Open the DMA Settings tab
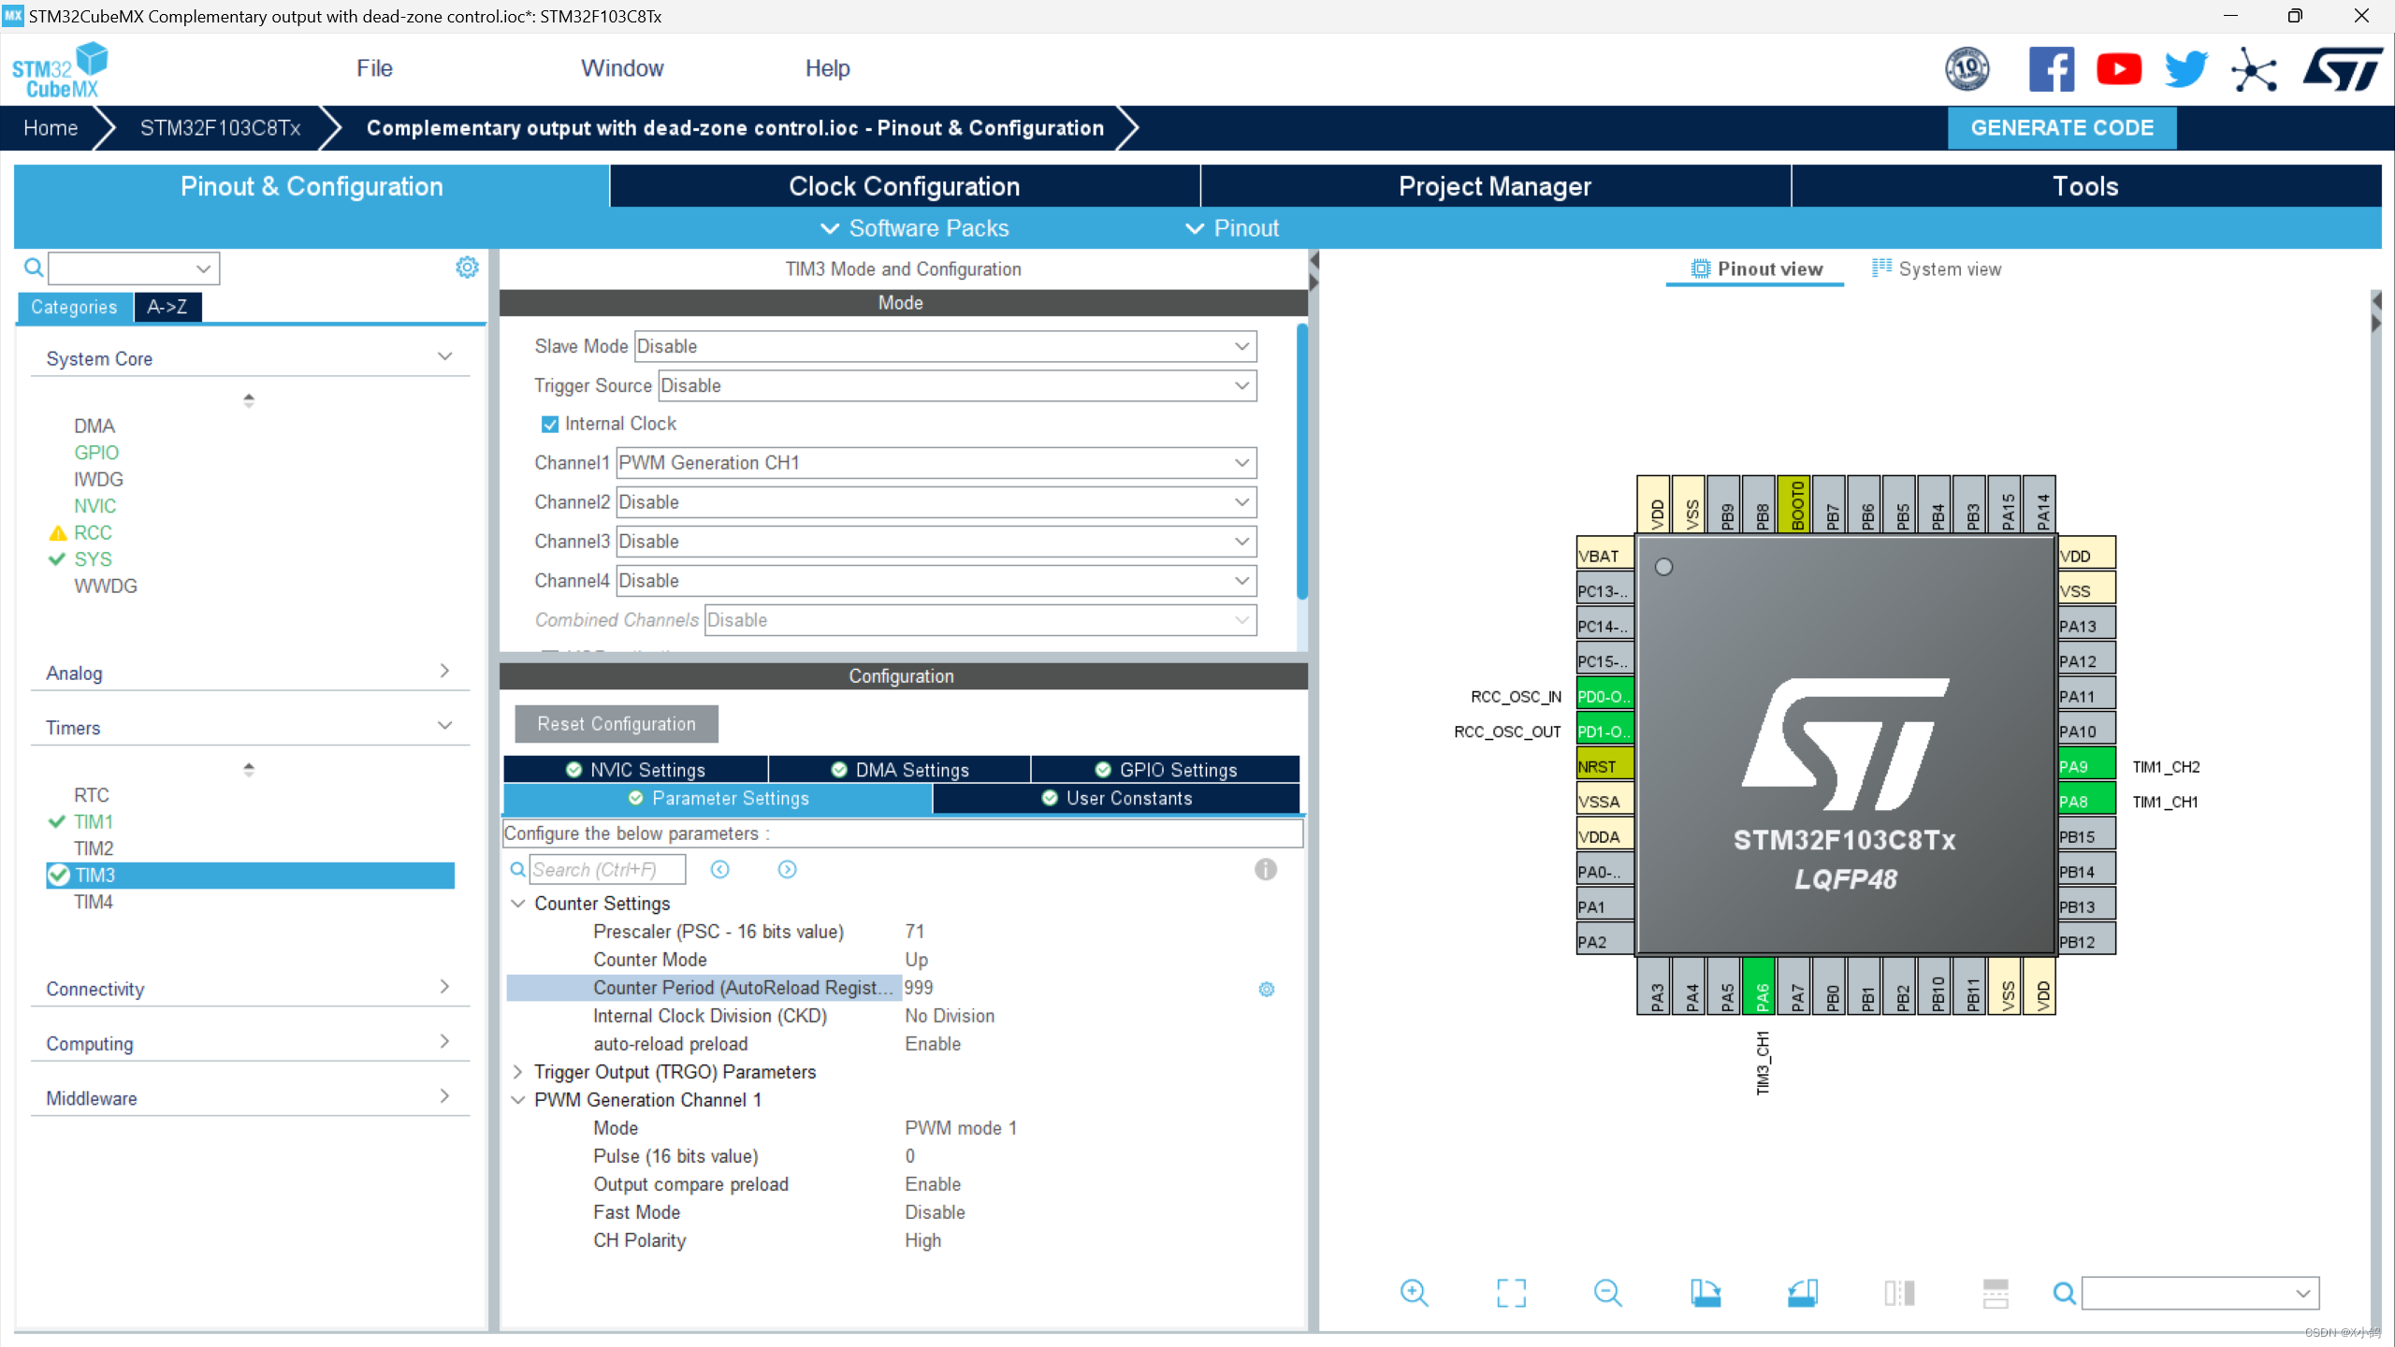Viewport: 2395px width, 1347px height. click(x=900, y=770)
